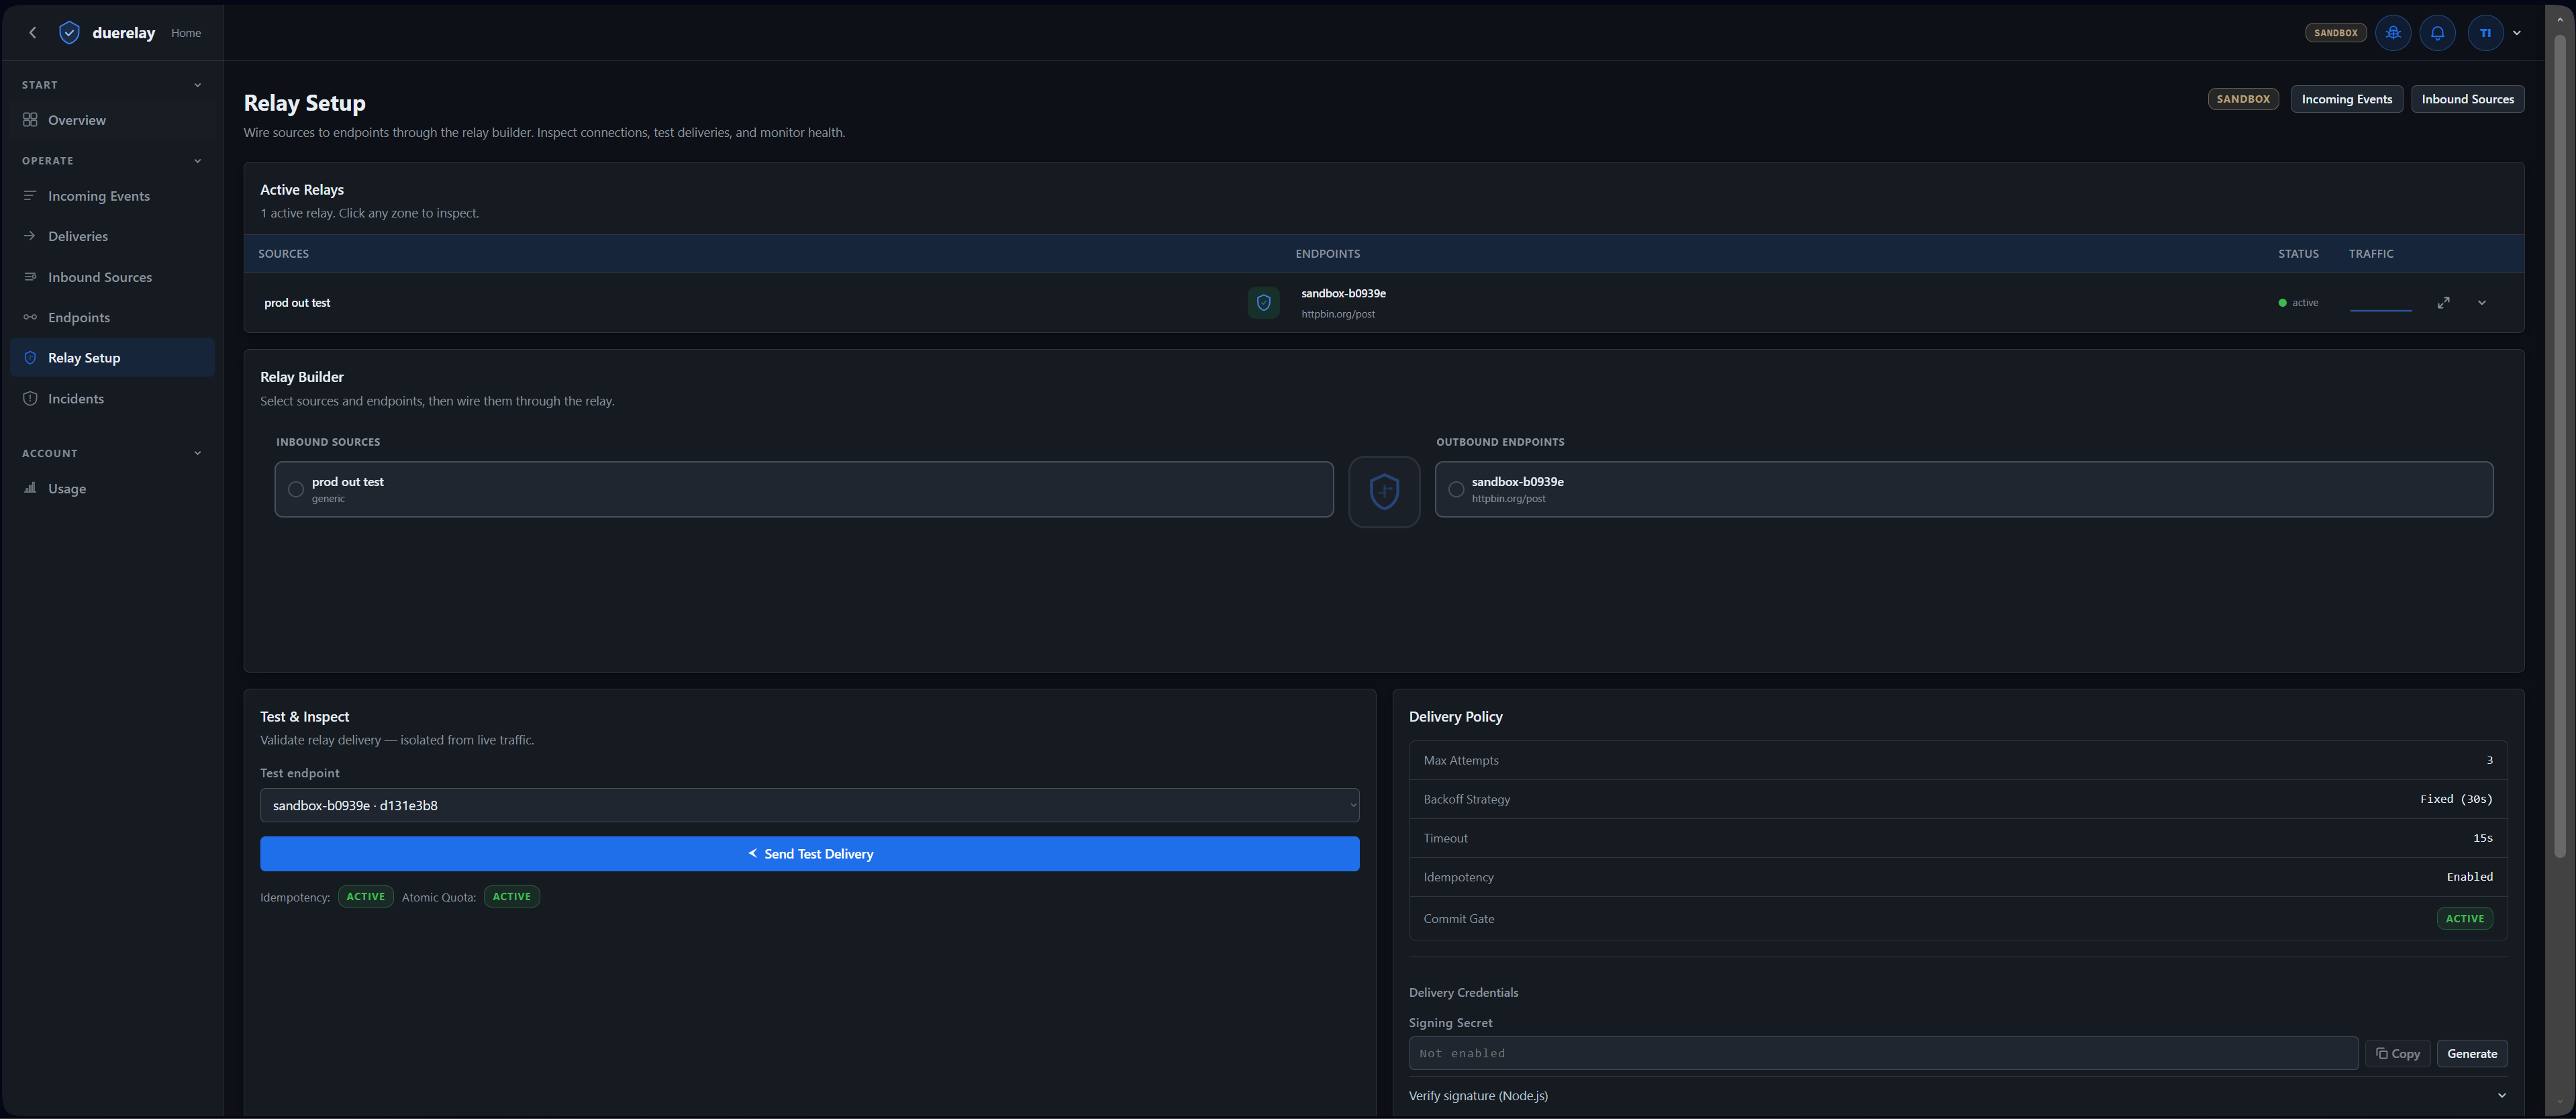Click Commit Gate ACTIVE badge
This screenshot has height=1119, width=2576.
(x=2464, y=919)
